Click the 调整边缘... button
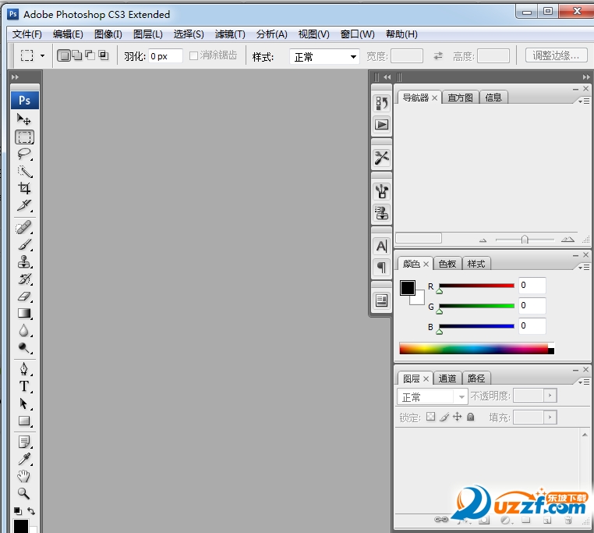 click(556, 55)
